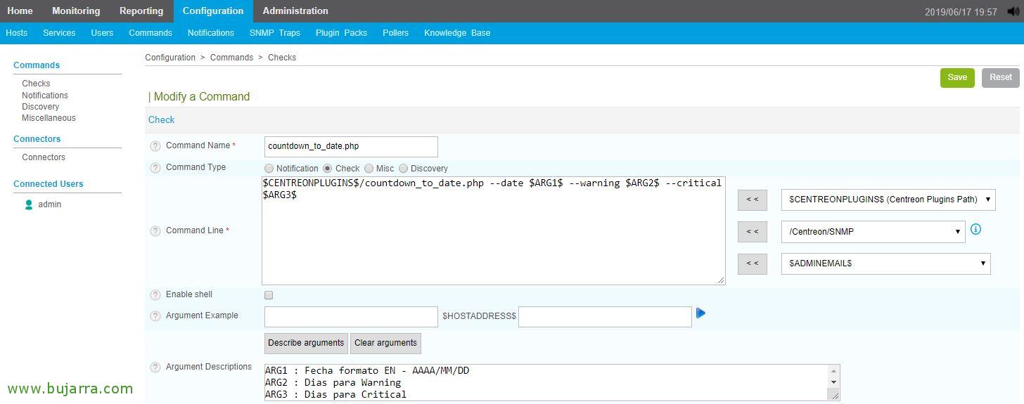
Task: Go to Hosts submenu
Action: tap(17, 33)
